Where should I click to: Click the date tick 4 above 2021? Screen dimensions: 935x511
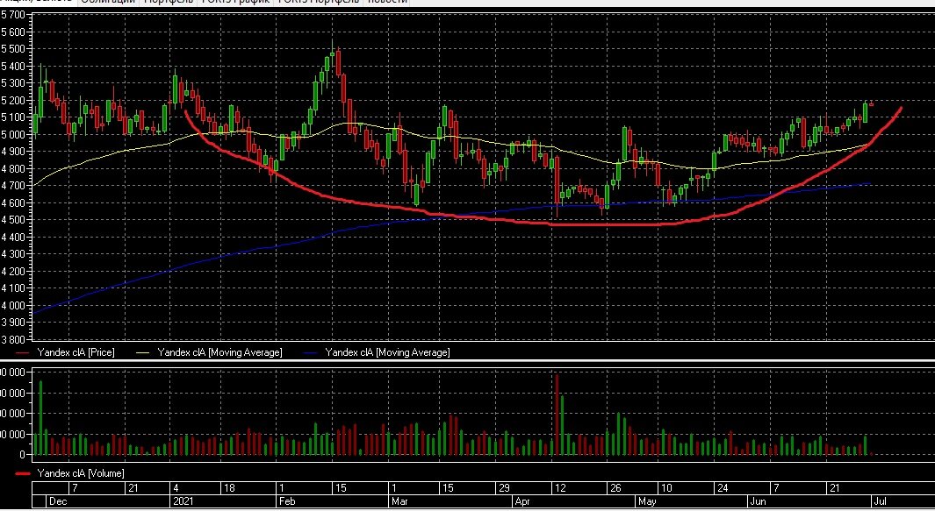pyautogui.click(x=176, y=488)
